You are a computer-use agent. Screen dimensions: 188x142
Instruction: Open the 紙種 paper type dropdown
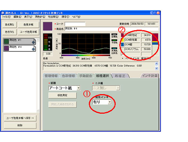pyautogui.click(x=79, y=88)
